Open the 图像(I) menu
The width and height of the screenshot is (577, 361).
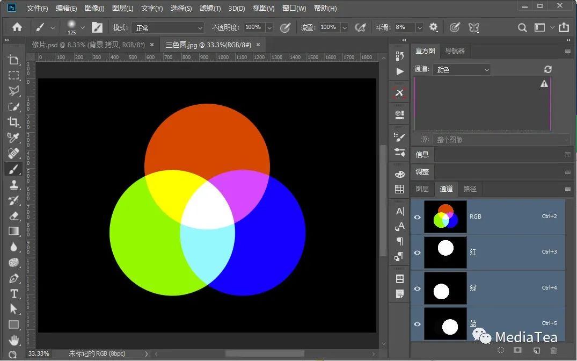(x=94, y=8)
